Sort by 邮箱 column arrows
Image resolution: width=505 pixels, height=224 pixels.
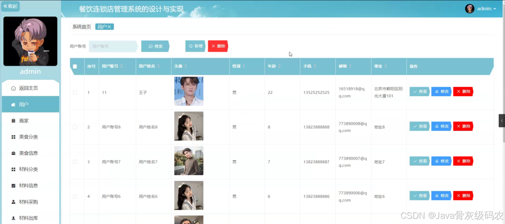pyautogui.click(x=350, y=66)
